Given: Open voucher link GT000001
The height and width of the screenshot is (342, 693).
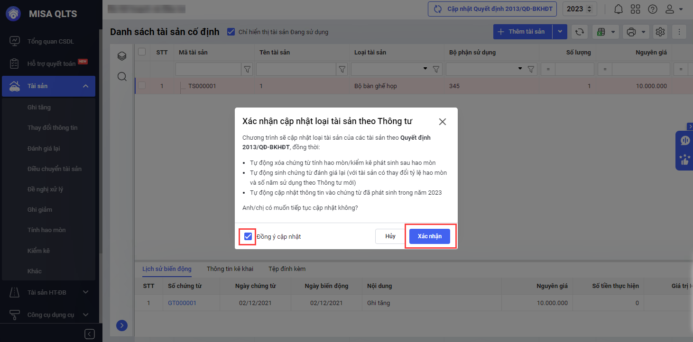Looking at the screenshot, I should tap(182, 303).
